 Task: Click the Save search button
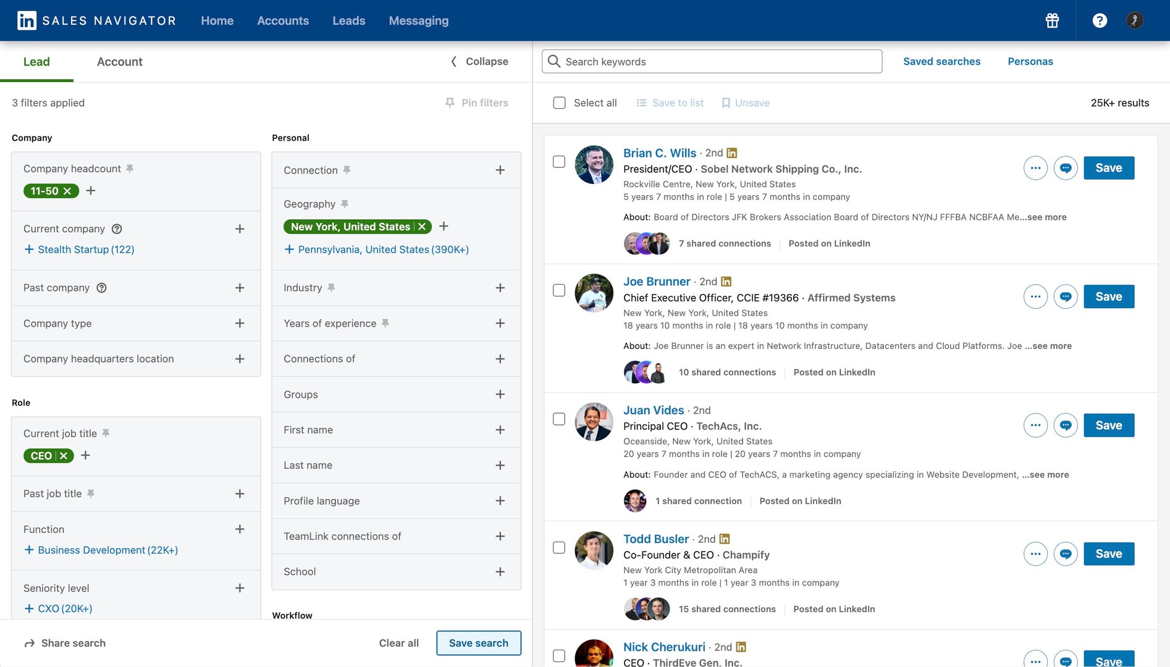pyautogui.click(x=479, y=643)
